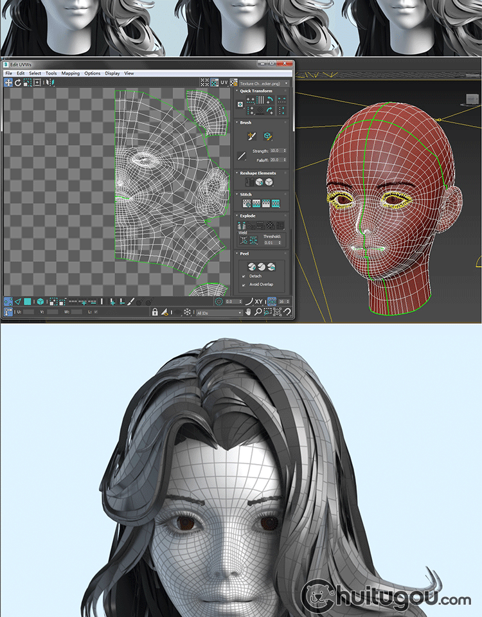482x617 pixels.
Task: Toggle the Display Only Selected Polygons icon
Action: [165, 312]
